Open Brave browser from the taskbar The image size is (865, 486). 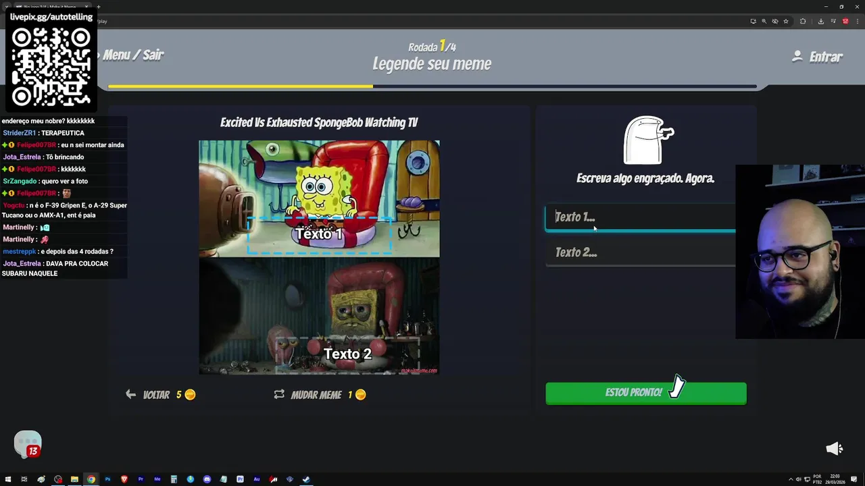[x=124, y=479]
